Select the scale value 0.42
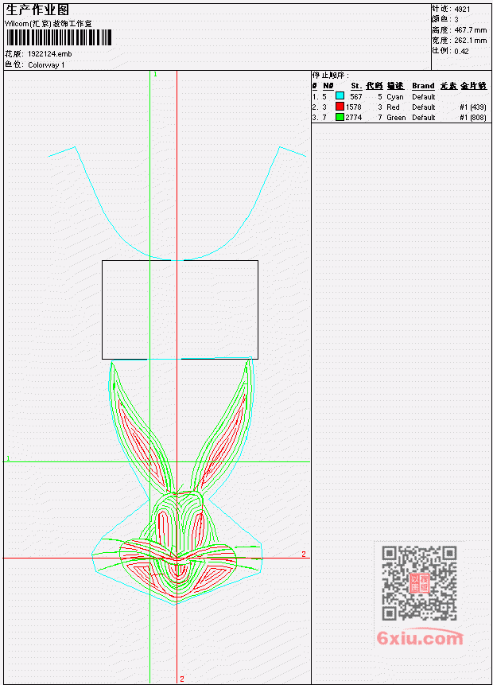Viewport: 493px width, 685px height. coord(461,51)
